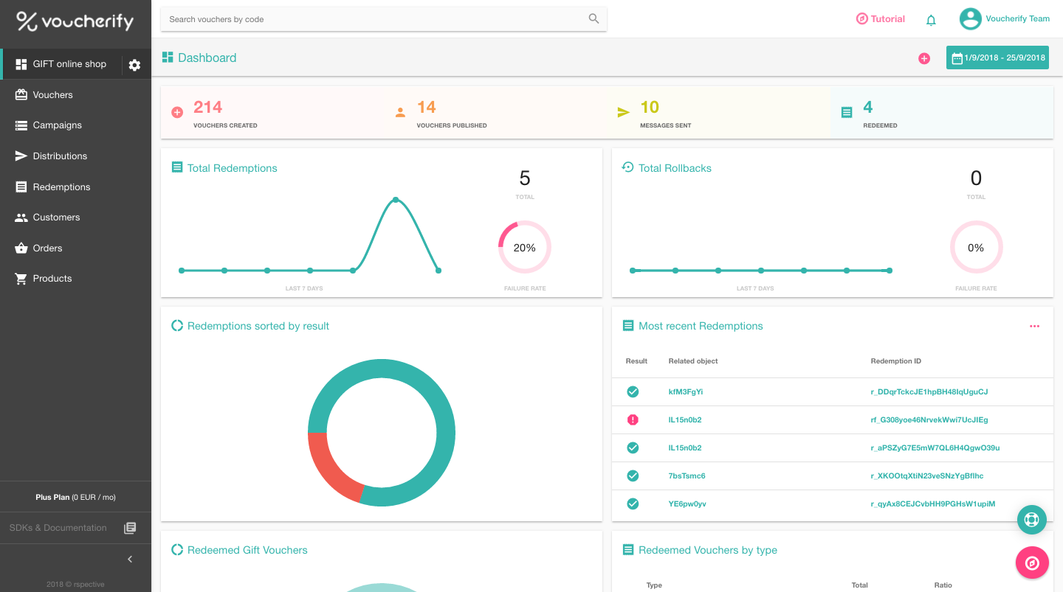Click the Messages Sent arrow icon
Screen dimensions: 1063x592
point(623,113)
